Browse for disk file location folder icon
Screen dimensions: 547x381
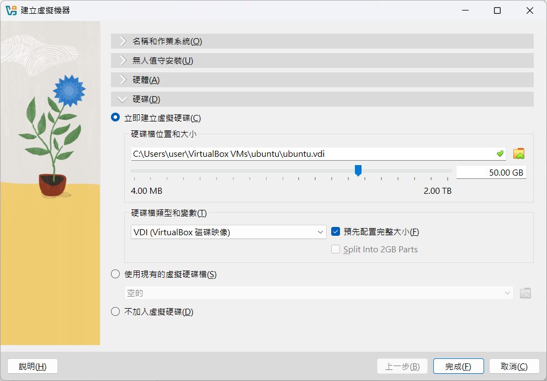tap(518, 154)
